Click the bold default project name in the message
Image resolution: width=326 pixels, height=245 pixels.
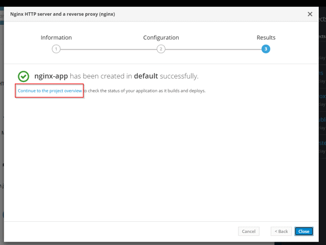tap(146, 76)
